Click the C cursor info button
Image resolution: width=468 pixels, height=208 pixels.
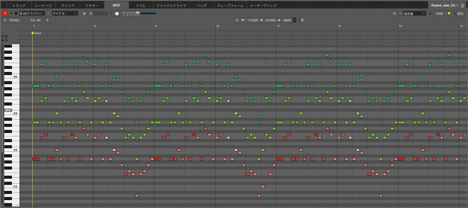5,20
